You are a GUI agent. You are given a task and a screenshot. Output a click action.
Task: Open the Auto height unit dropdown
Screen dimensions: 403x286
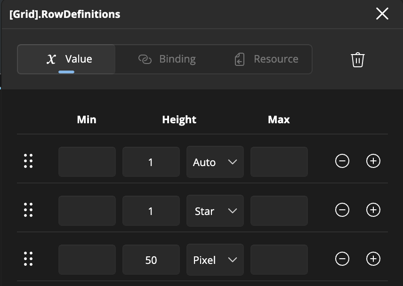(215, 162)
